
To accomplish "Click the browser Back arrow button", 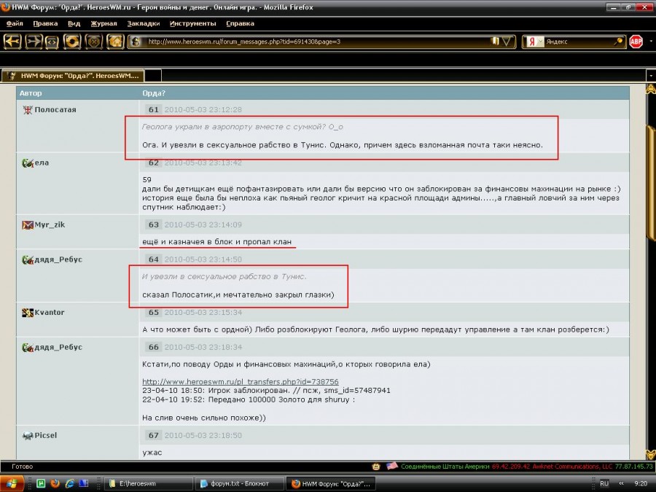I will click(x=12, y=42).
